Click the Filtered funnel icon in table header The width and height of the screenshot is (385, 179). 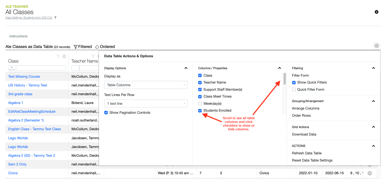coord(76,47)
